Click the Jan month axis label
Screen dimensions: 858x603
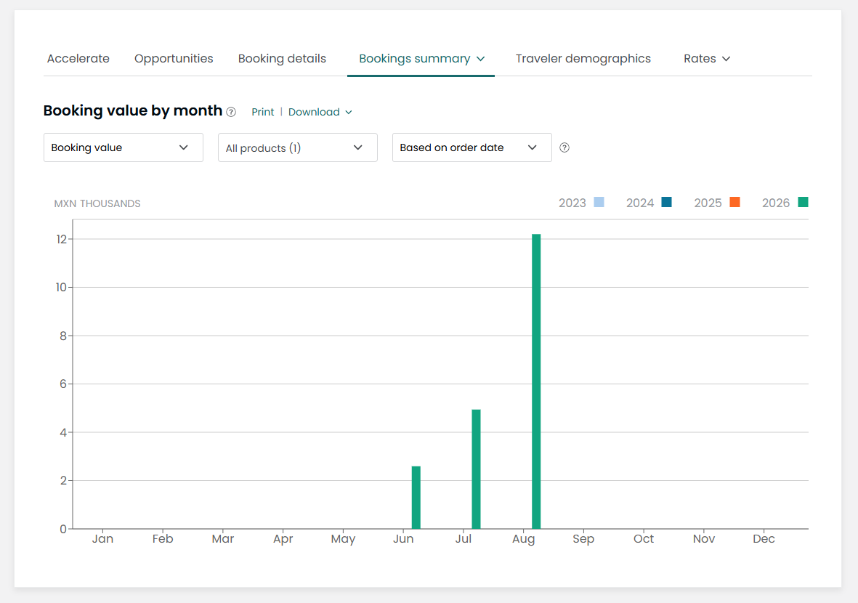tap(102, 538)
